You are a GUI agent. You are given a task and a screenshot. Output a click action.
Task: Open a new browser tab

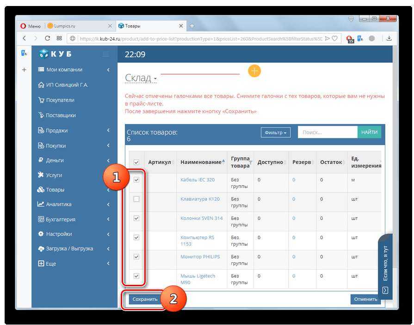pos(192,26)
